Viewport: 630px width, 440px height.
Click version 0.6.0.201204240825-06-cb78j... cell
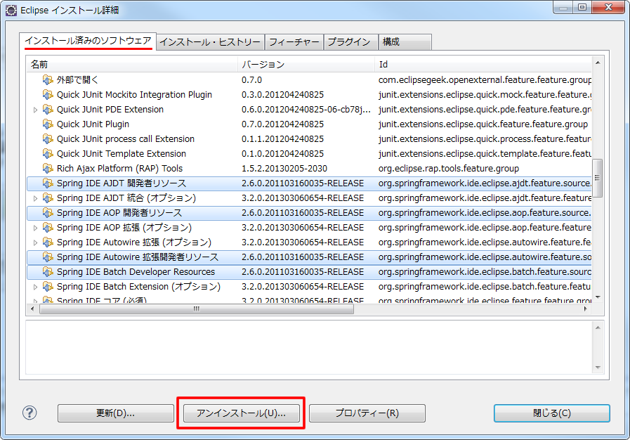point(306,110)
